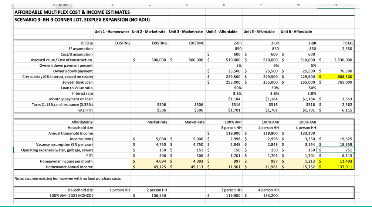Select "Owner's down payment percent" label
372x207 pixels.
click(x=66, y=66)
